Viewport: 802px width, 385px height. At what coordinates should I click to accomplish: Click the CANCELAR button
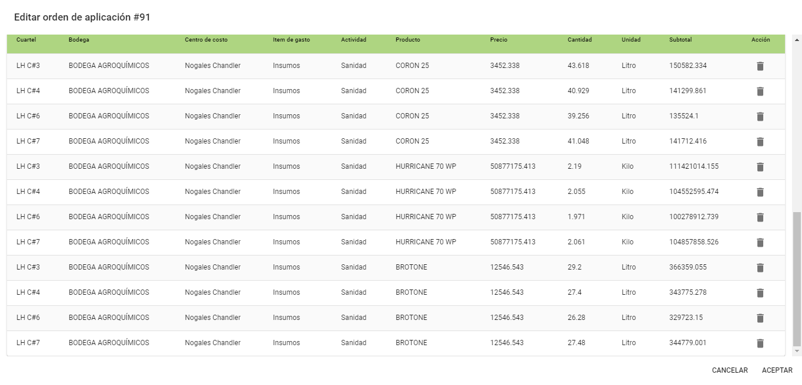730,370
